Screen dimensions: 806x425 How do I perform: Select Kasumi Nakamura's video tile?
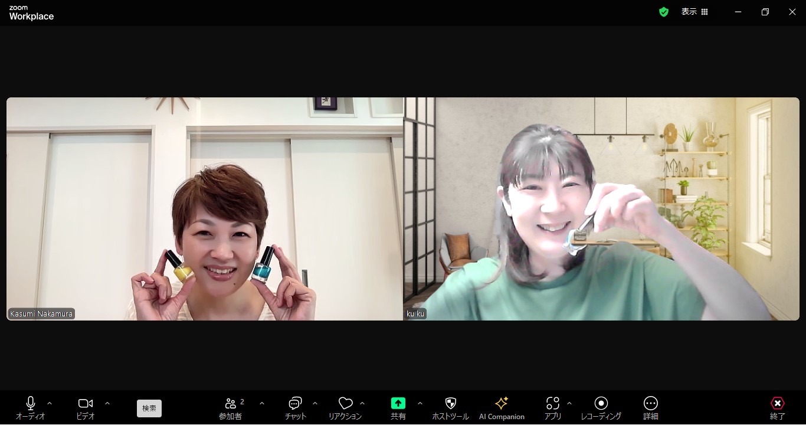coord(205,209)
